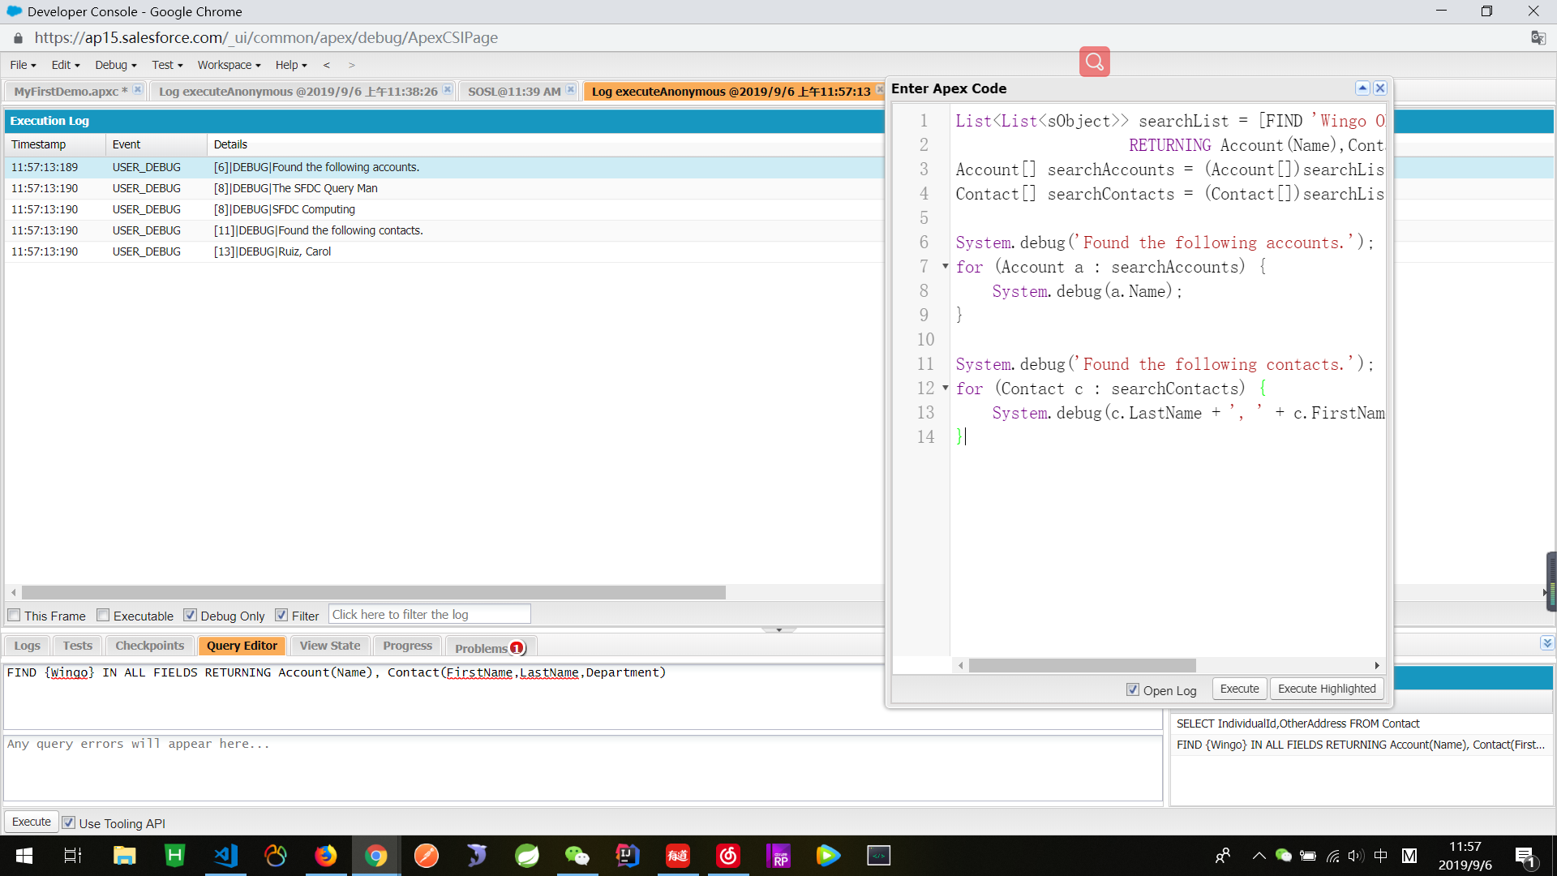Click the browser translate icon in address bar
Viewport: 1557px width, 876px height.
(x=1538, y=38)
